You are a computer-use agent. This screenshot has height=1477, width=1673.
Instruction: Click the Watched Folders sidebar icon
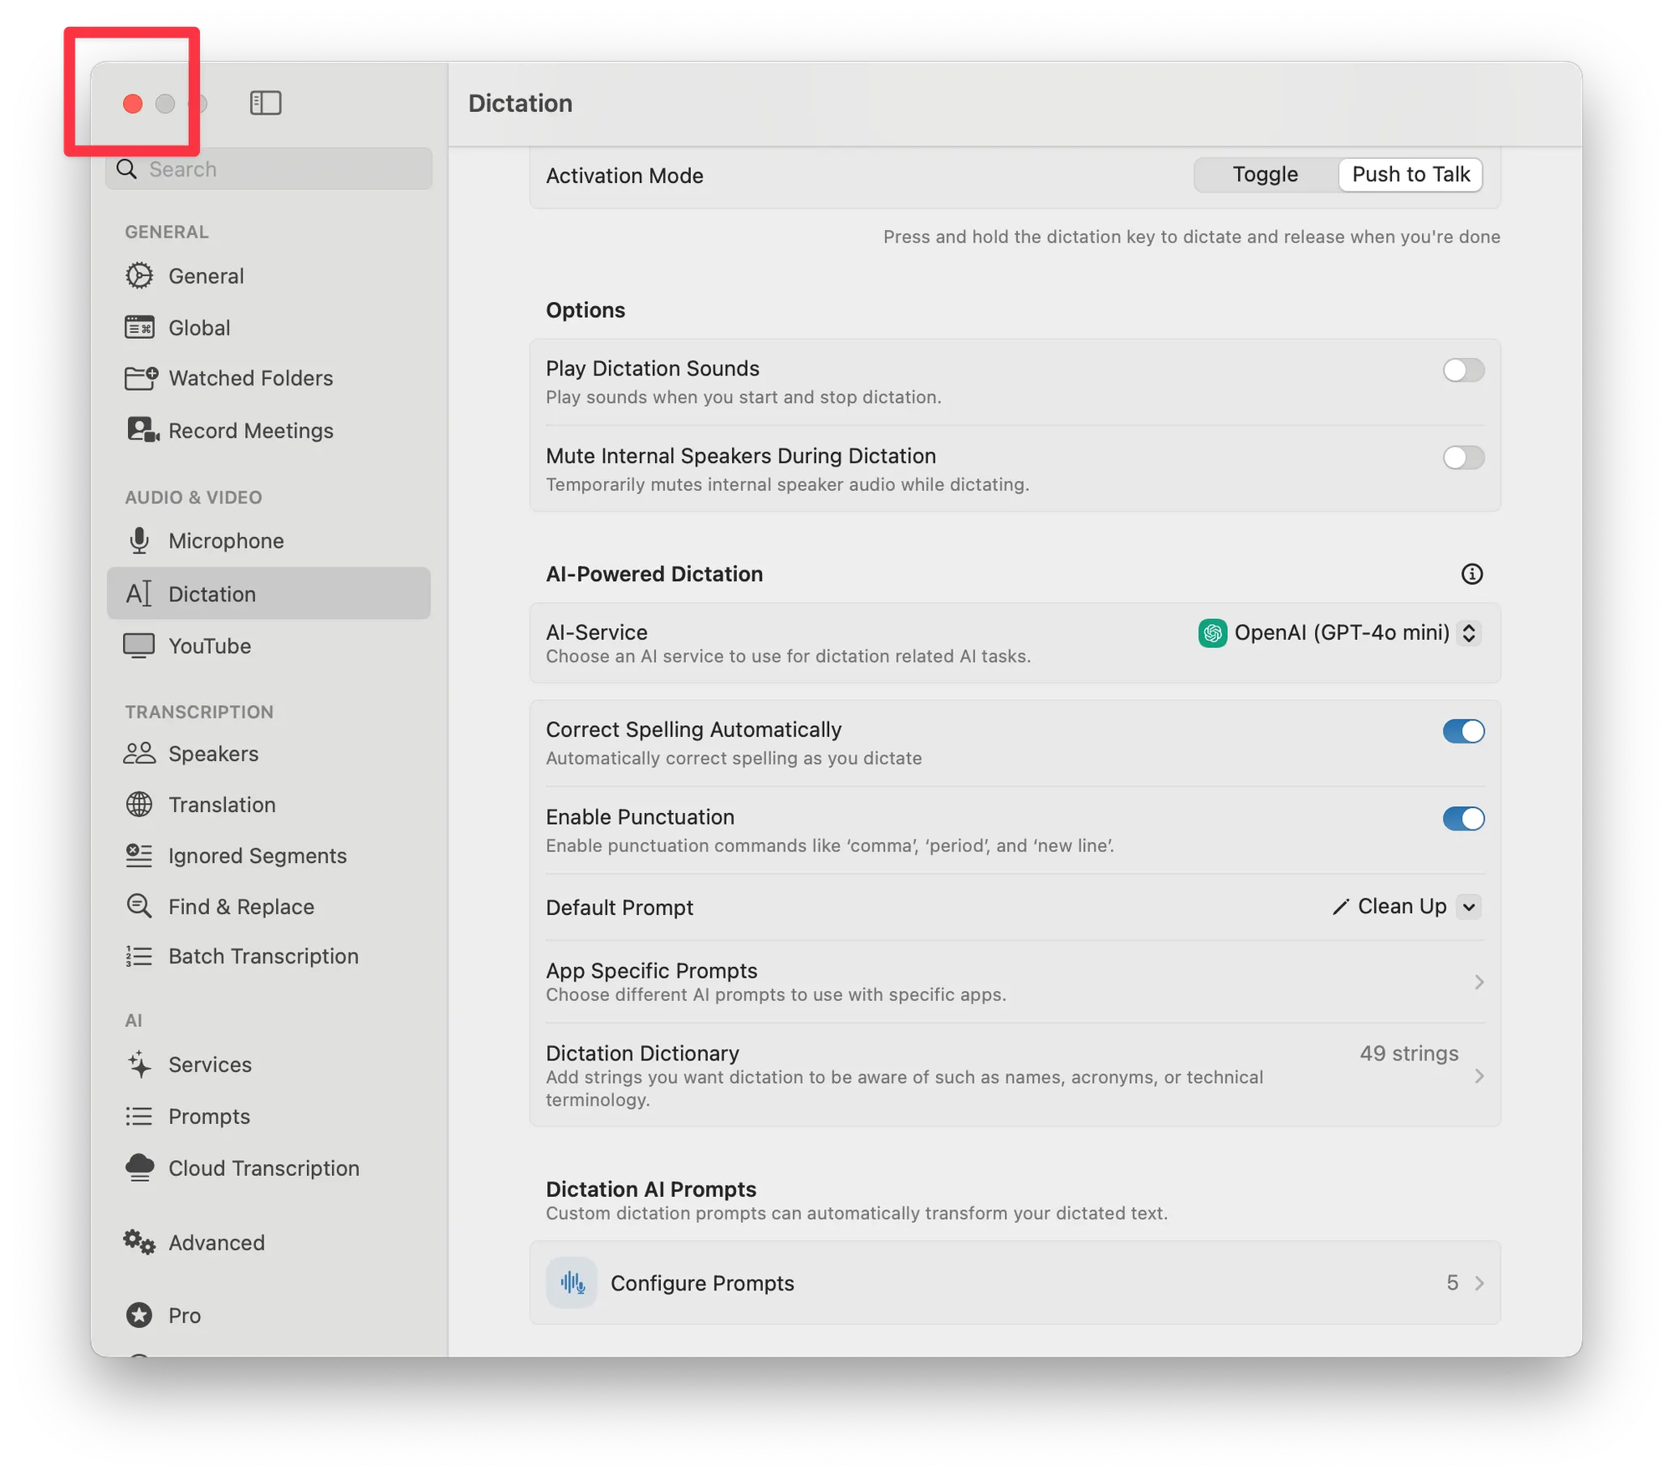tap(141, 378)
